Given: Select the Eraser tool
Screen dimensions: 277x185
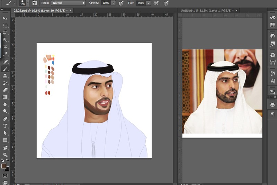Looking at the screenshot, I should pyautogui.click(x=5, y=90).
